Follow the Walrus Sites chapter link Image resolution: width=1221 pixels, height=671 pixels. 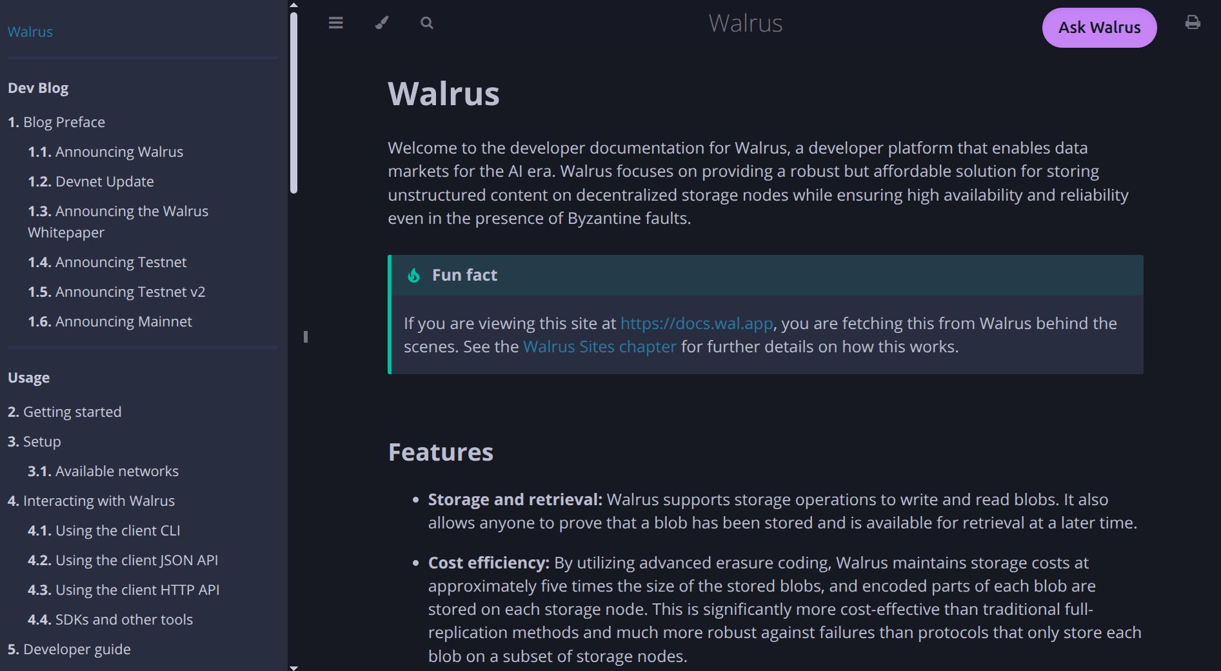coord(599,346)
